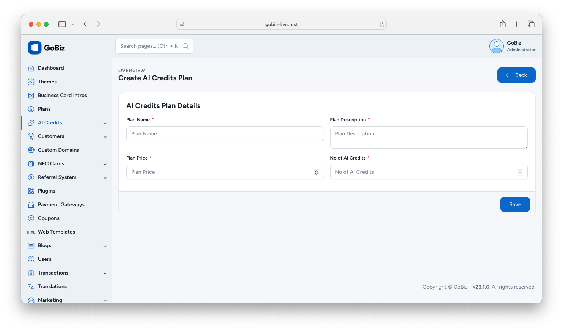Show the browser tab overview
The height and width of the screenshot is (331, 563).
(x=531, y=24)
